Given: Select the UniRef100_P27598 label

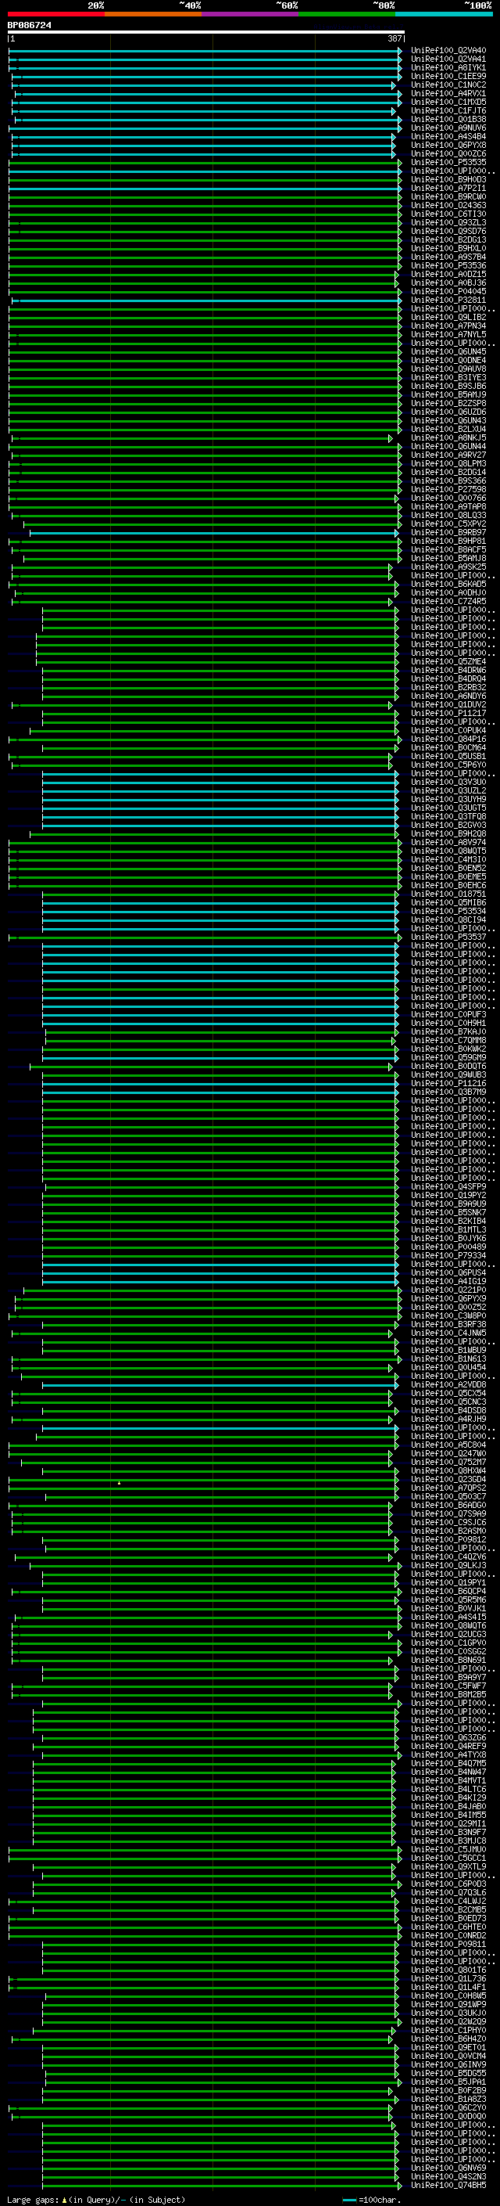Looking at the screenshot, I should (448, 490).
